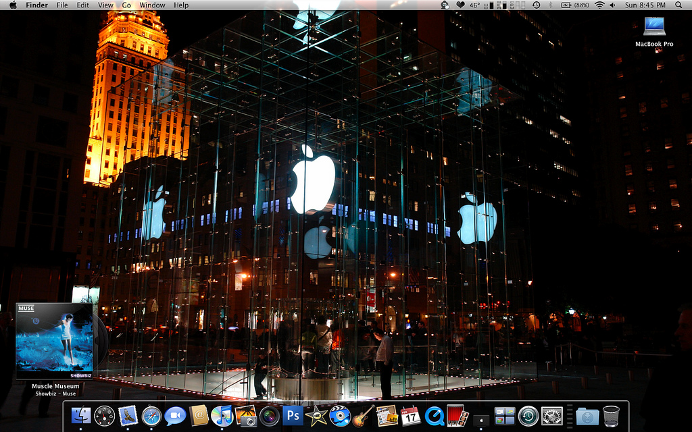Open the Edit menu
Viewport: 692px width, 432px height.
pyautogui.click(x=82, y=5)
